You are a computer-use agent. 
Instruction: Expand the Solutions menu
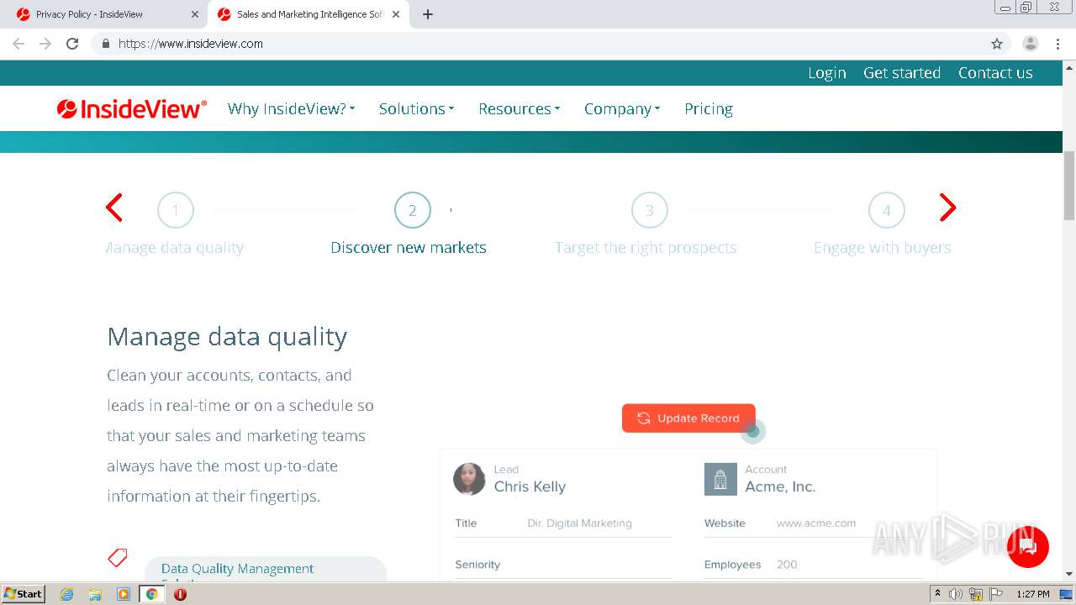pos(416,108)
